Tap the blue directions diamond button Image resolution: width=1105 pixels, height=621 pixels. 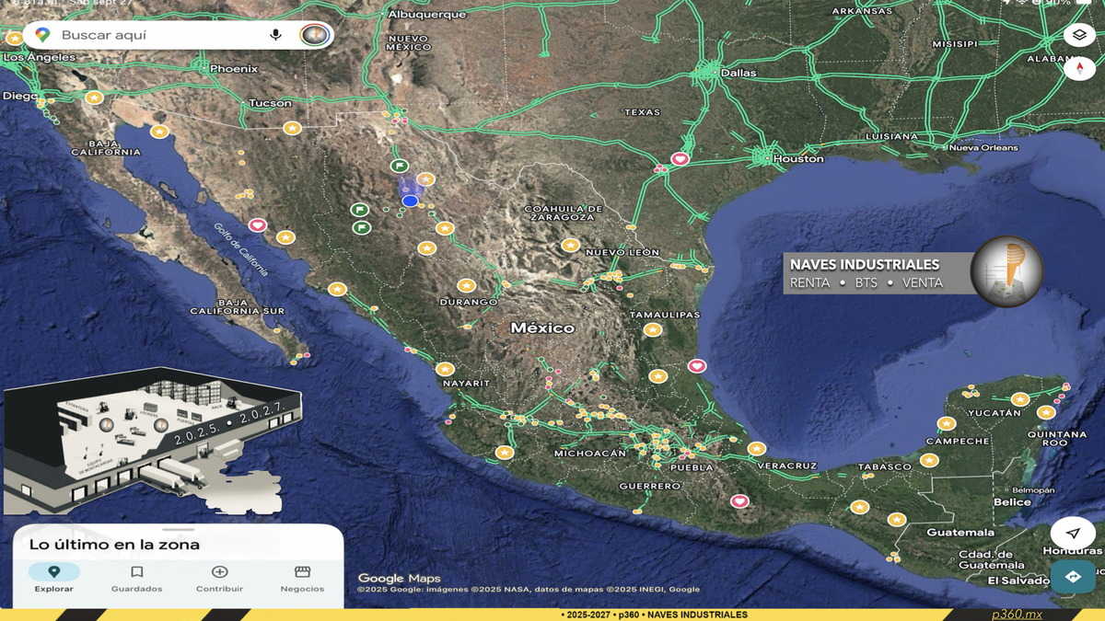1073,576
